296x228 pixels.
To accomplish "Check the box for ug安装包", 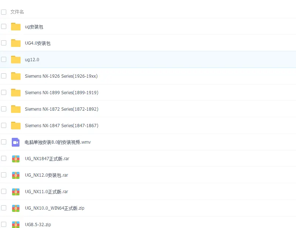I will pyautogui.click(x=4, y=26).
